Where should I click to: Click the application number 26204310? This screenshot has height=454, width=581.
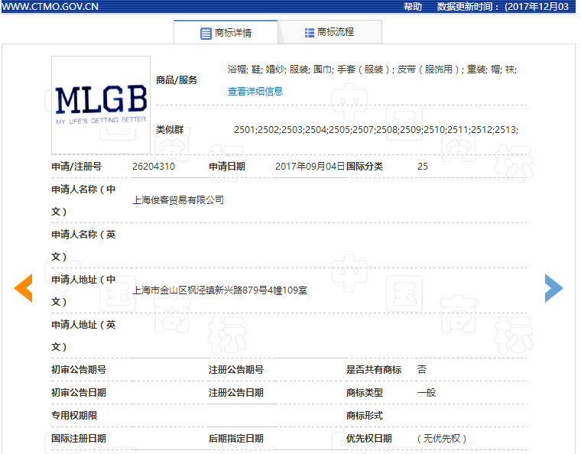click(x=154, y=166)
